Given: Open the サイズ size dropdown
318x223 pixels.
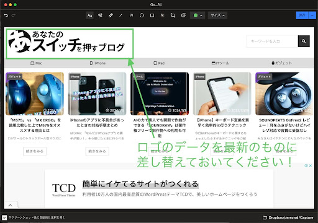Looking at the screenshot, I should (217, 15).
